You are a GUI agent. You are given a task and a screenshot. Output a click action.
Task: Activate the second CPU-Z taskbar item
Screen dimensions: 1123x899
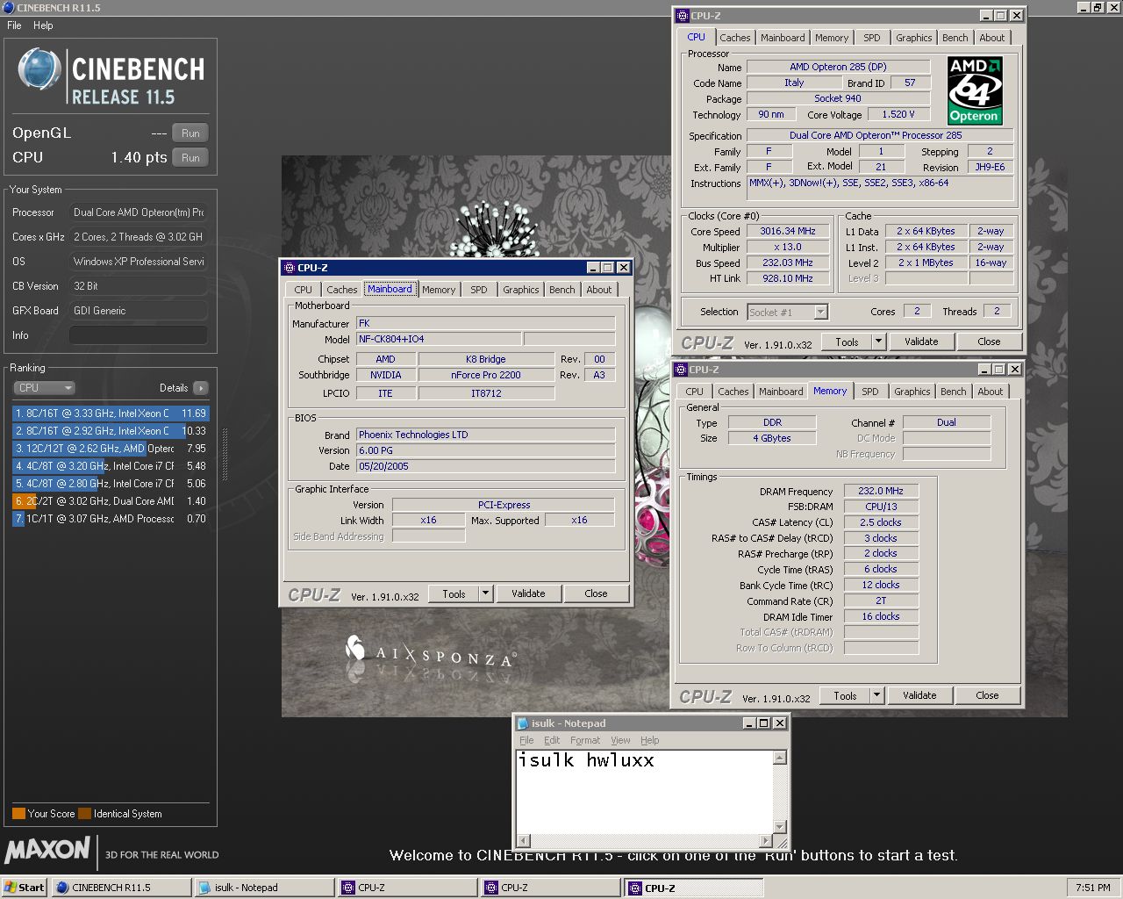550,888
